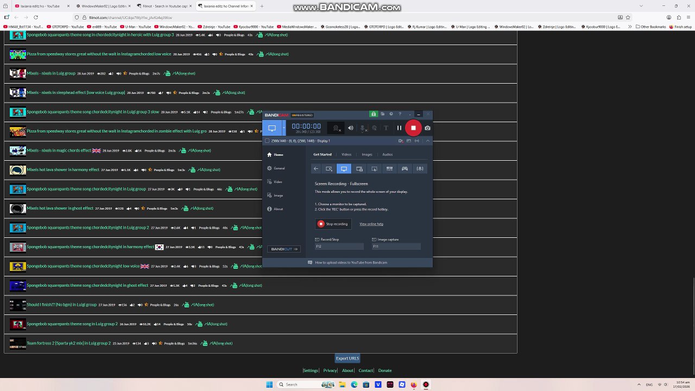Click the image capture mode icon
This screenshot has height=391, width=695.
coord(408,141)
